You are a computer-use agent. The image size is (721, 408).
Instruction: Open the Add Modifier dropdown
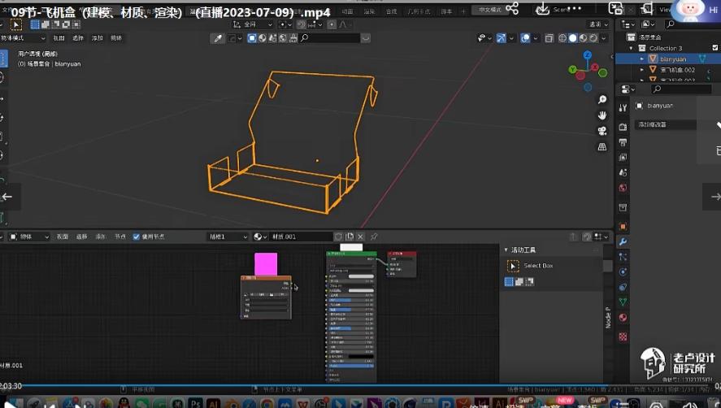pyautogui.click(x=667, y=124)
